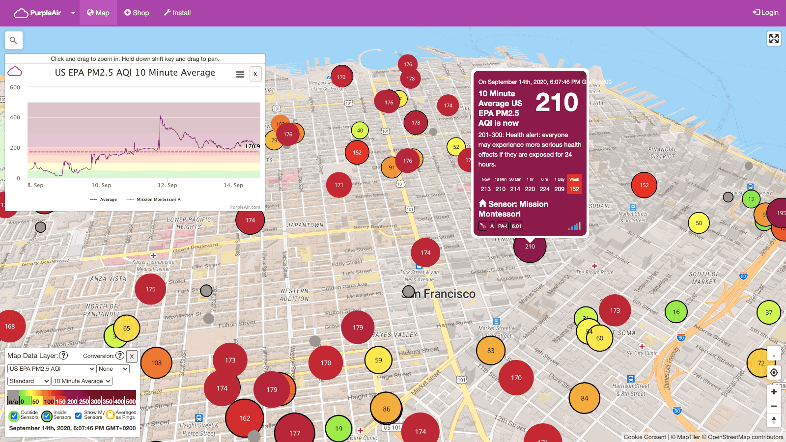This screenshot has height=442, width=786.
Task: Click the 150 value on the AQI color scale
Action: pyautogui.click(x=60, y=401)
